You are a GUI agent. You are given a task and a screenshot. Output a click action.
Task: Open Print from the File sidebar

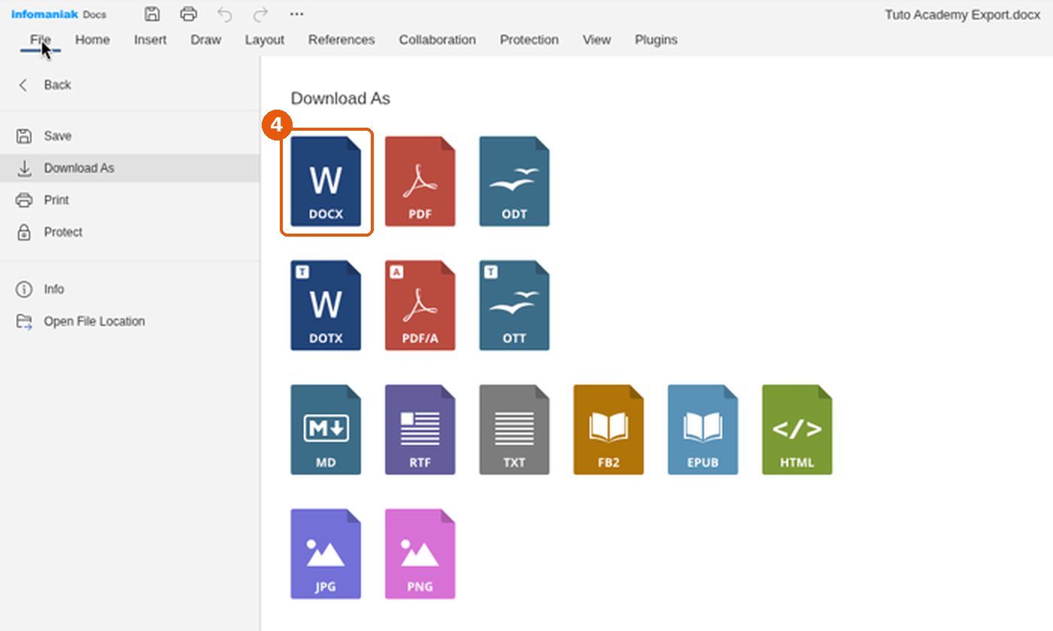pyautogui.click(x=129, y=200)
